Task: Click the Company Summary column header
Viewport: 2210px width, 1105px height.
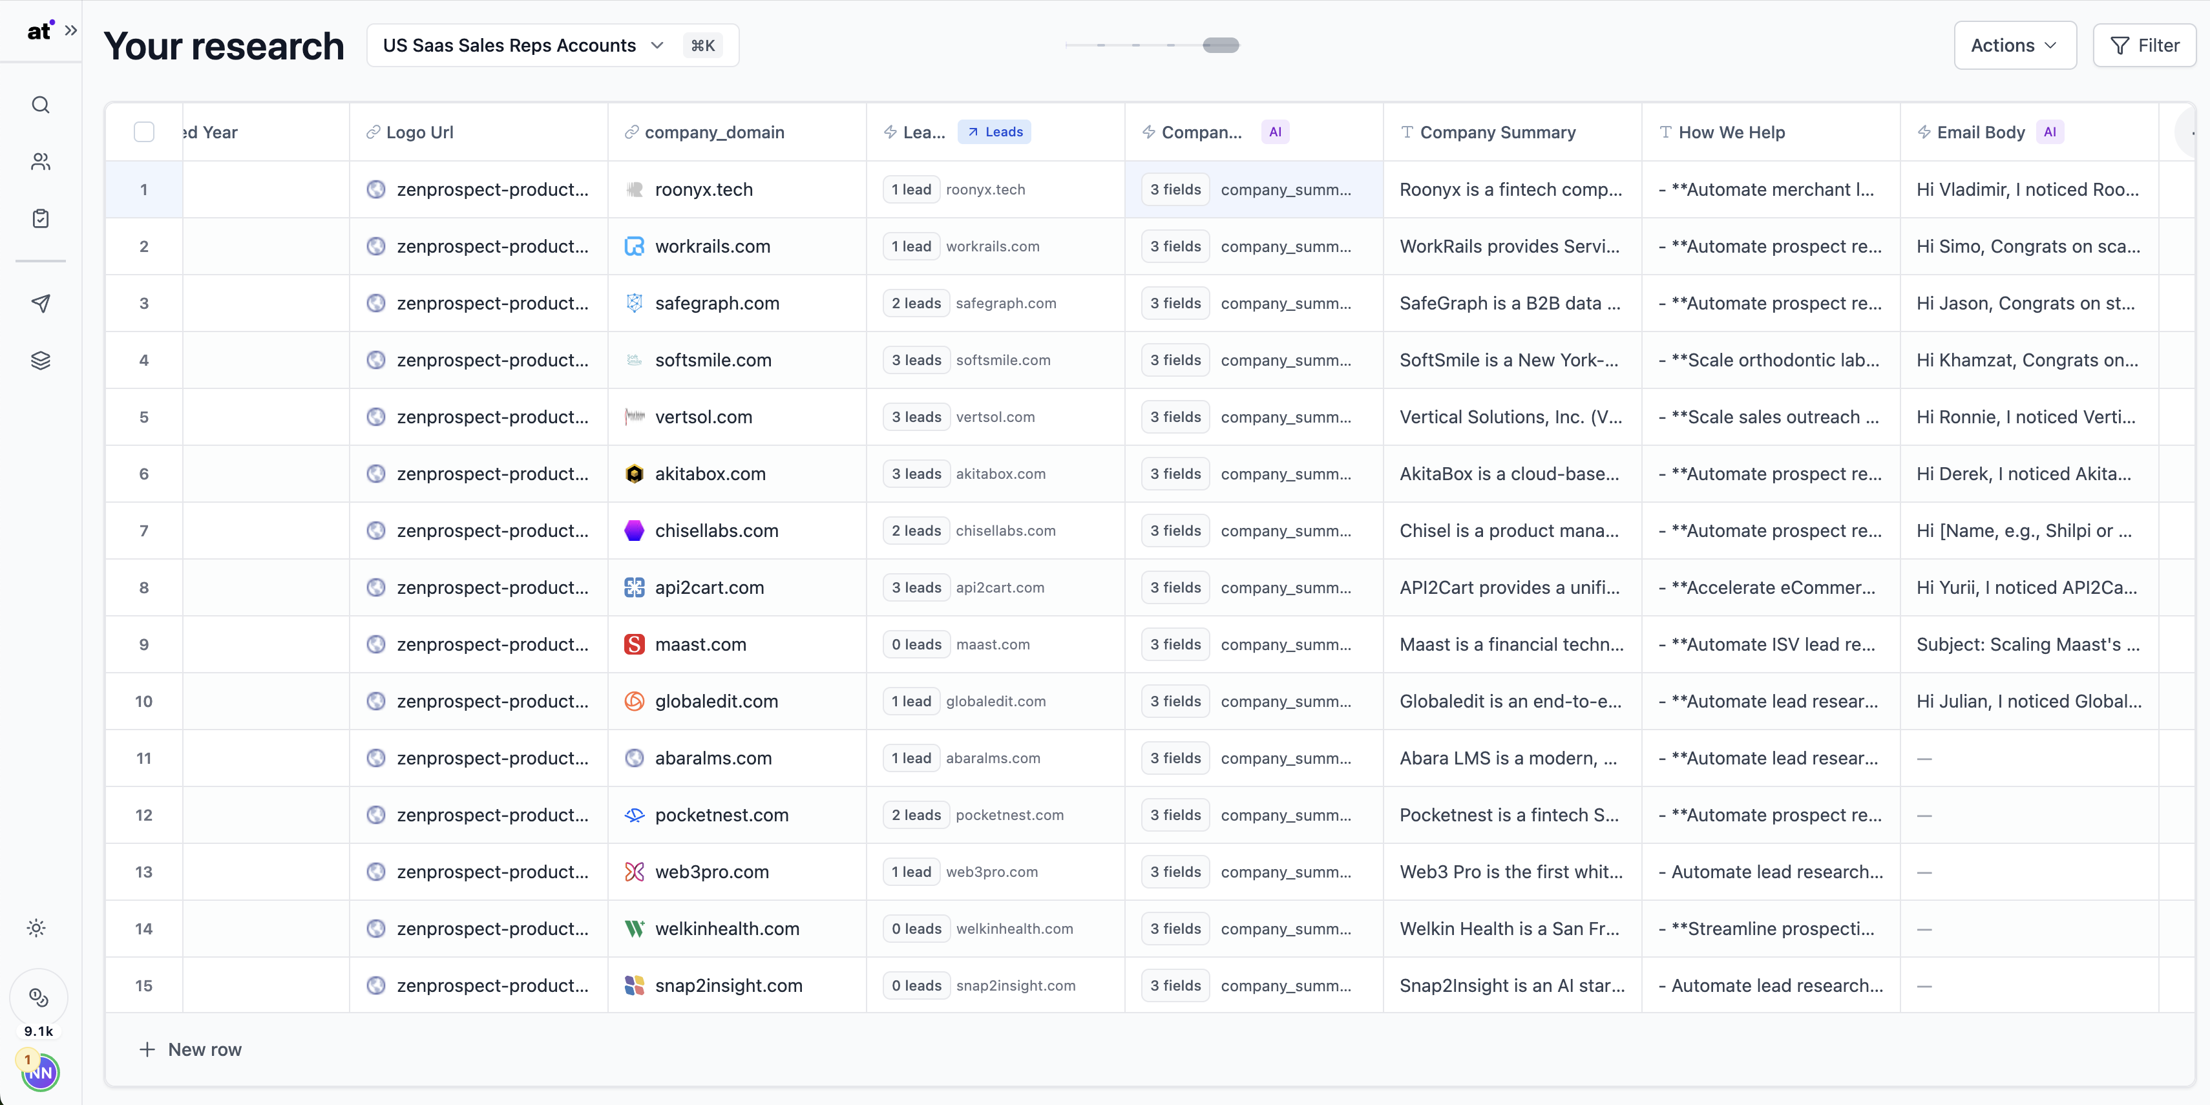Action: pos(1497,132)
